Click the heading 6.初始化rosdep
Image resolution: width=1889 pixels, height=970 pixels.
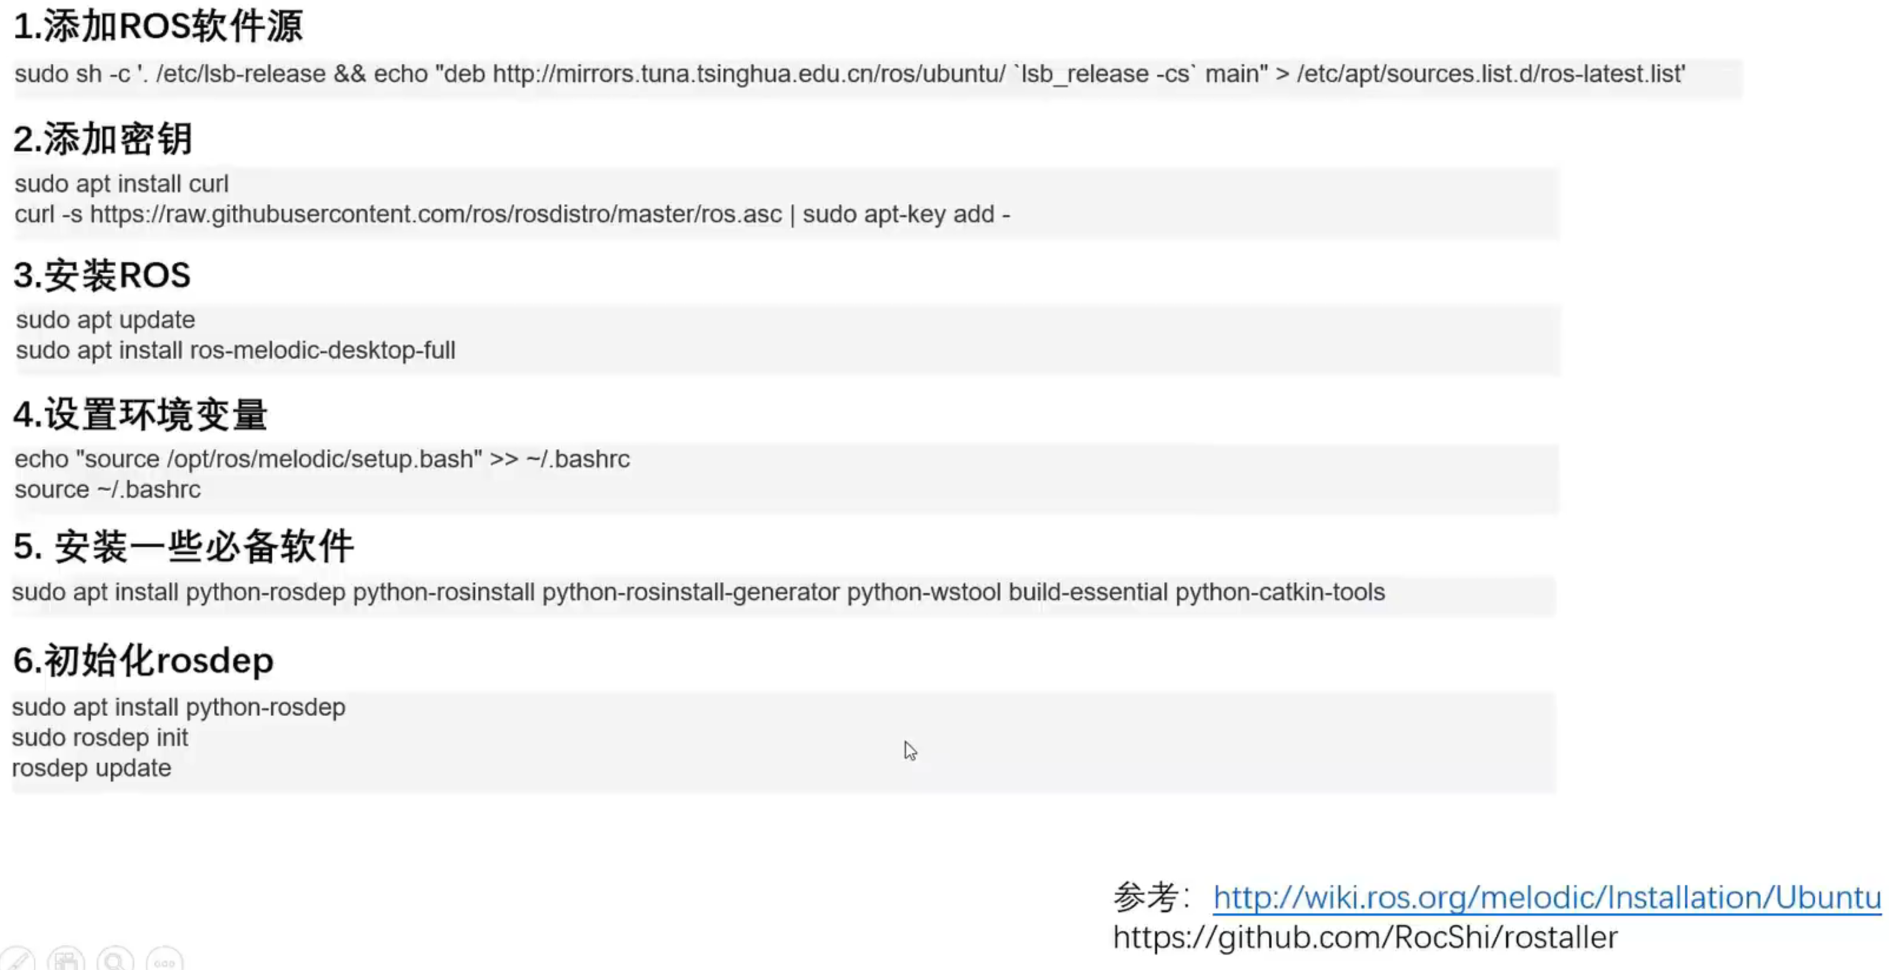point(143,661)
